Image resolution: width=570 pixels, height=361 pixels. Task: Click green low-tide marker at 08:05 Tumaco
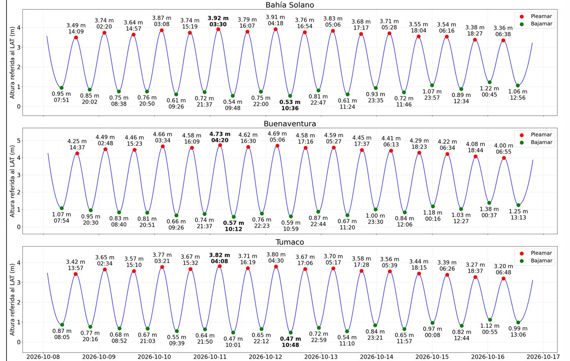pos(62,325)
